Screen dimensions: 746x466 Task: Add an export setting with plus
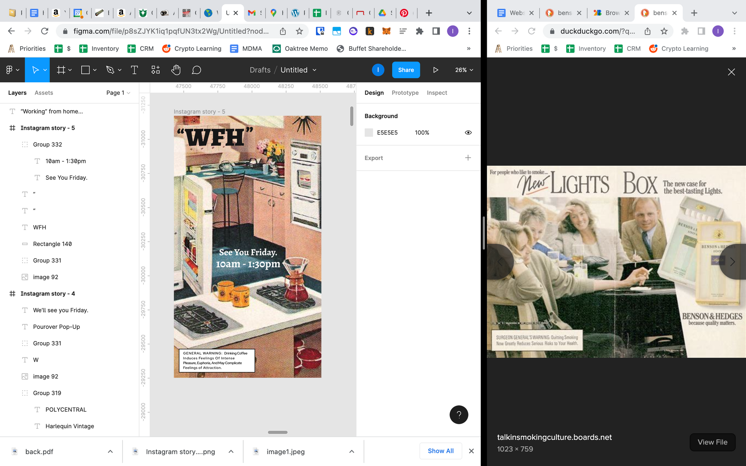pos(468,158)
